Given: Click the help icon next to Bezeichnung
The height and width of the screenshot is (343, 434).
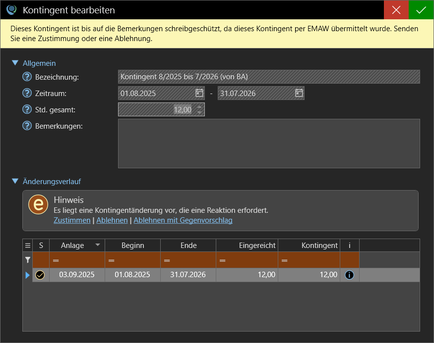Looking at the screenshot, I should click(x=27, y=77).
